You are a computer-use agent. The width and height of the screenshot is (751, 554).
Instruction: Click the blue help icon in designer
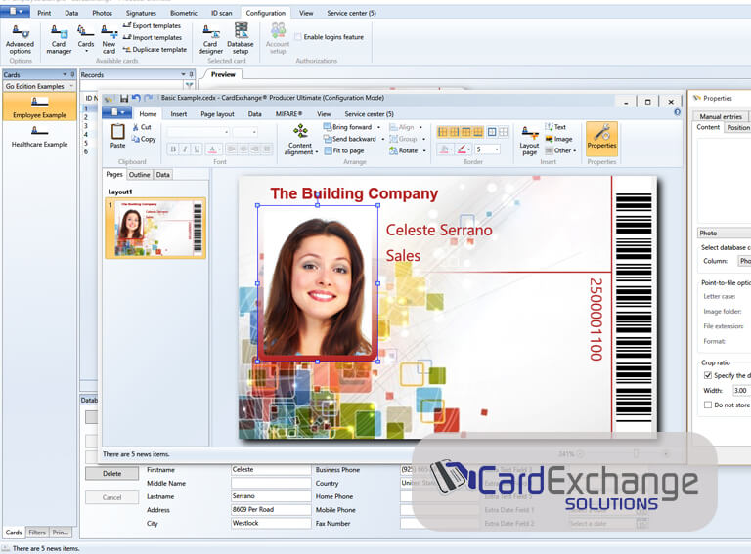tap(677, 112)
